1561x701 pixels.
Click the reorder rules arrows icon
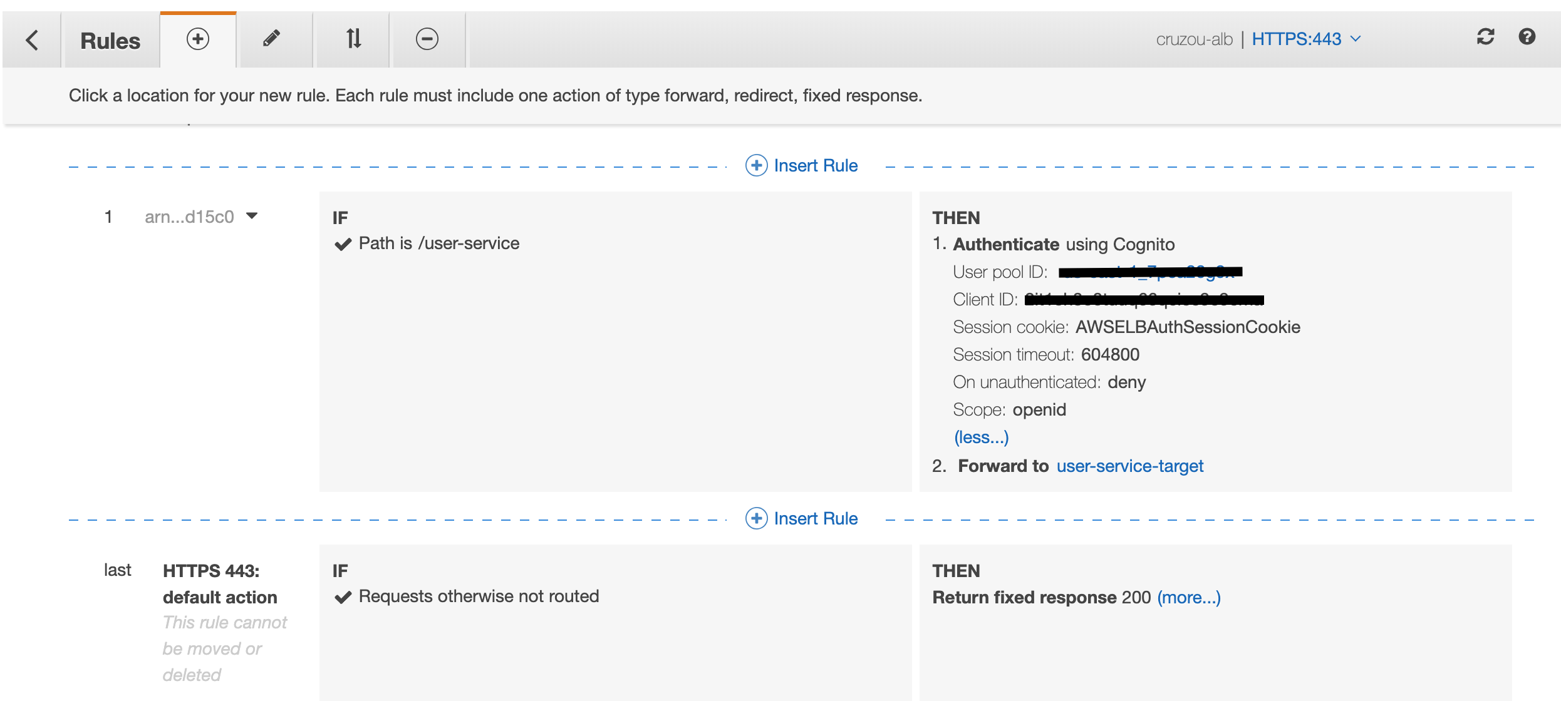[x=352, y=39]
